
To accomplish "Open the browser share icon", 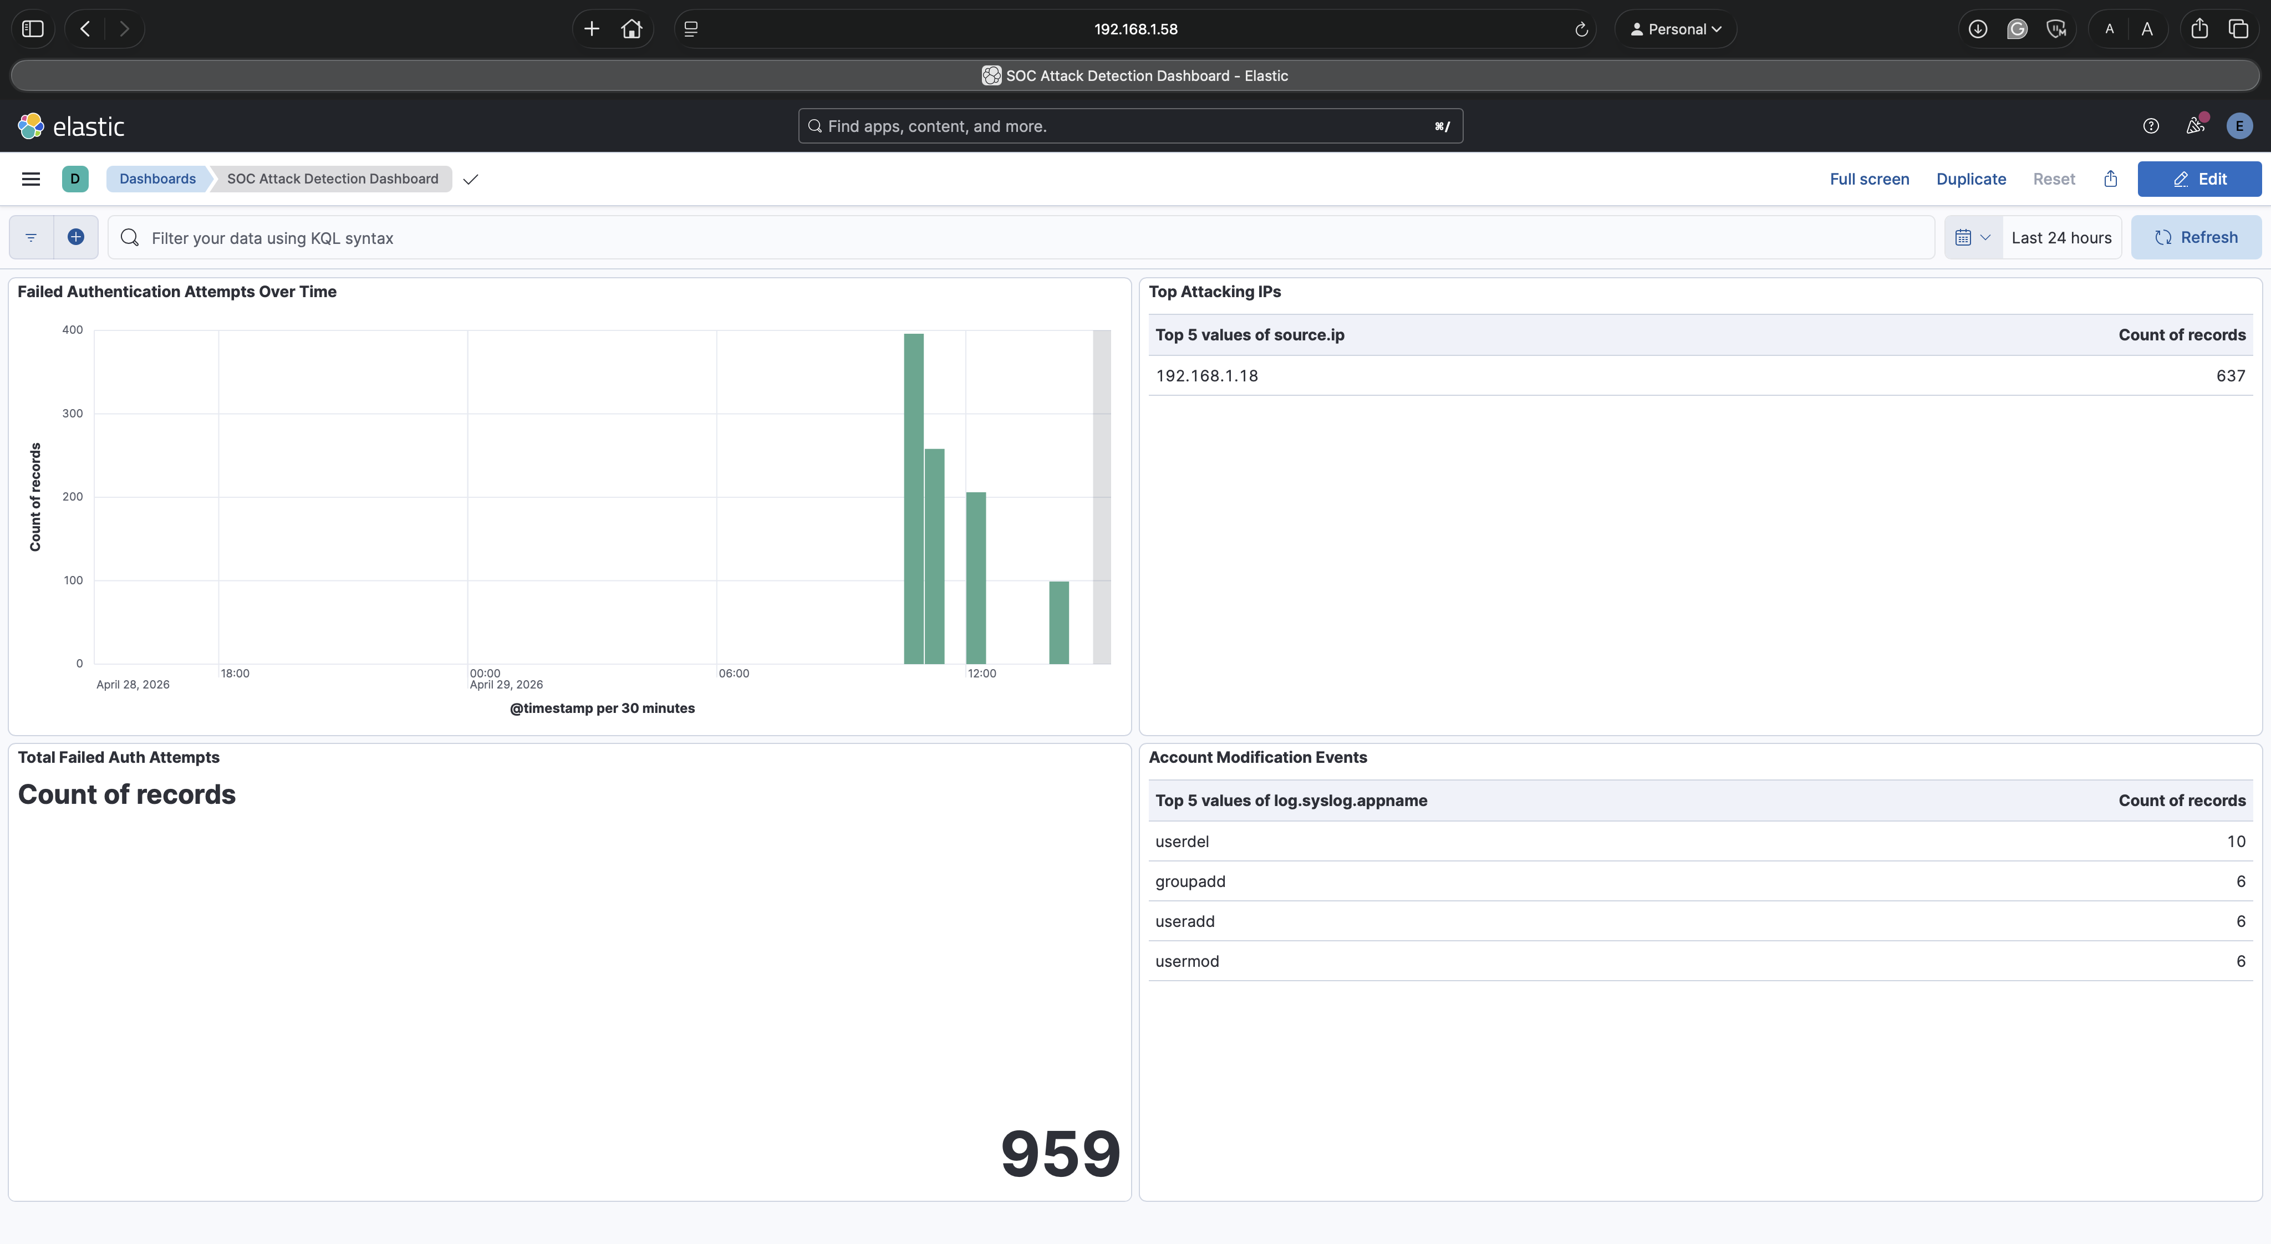I will pos(2199,29).
